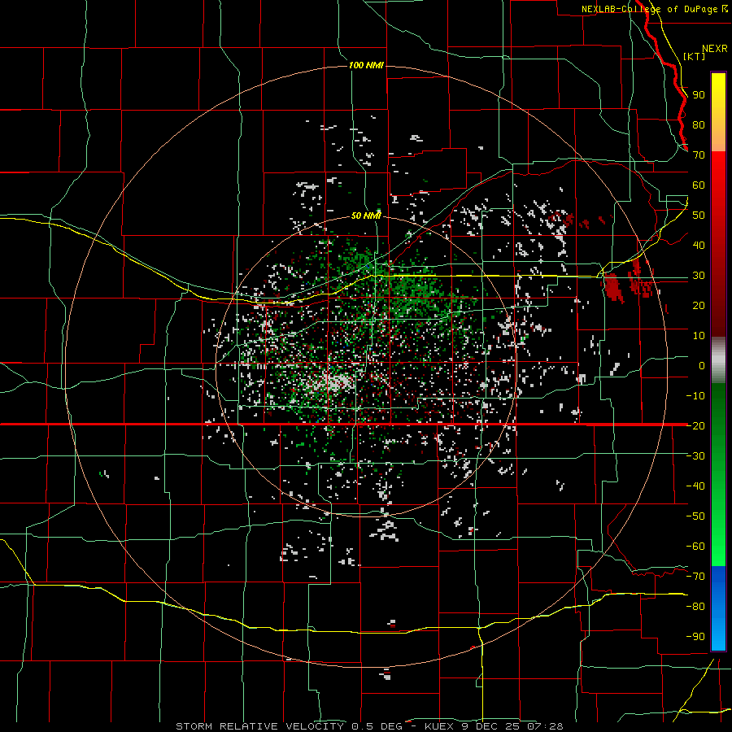The height and width of the screenshot is (732, 732).
Task: Click the 0 value on velocity scale
Action: pos(702,365)
